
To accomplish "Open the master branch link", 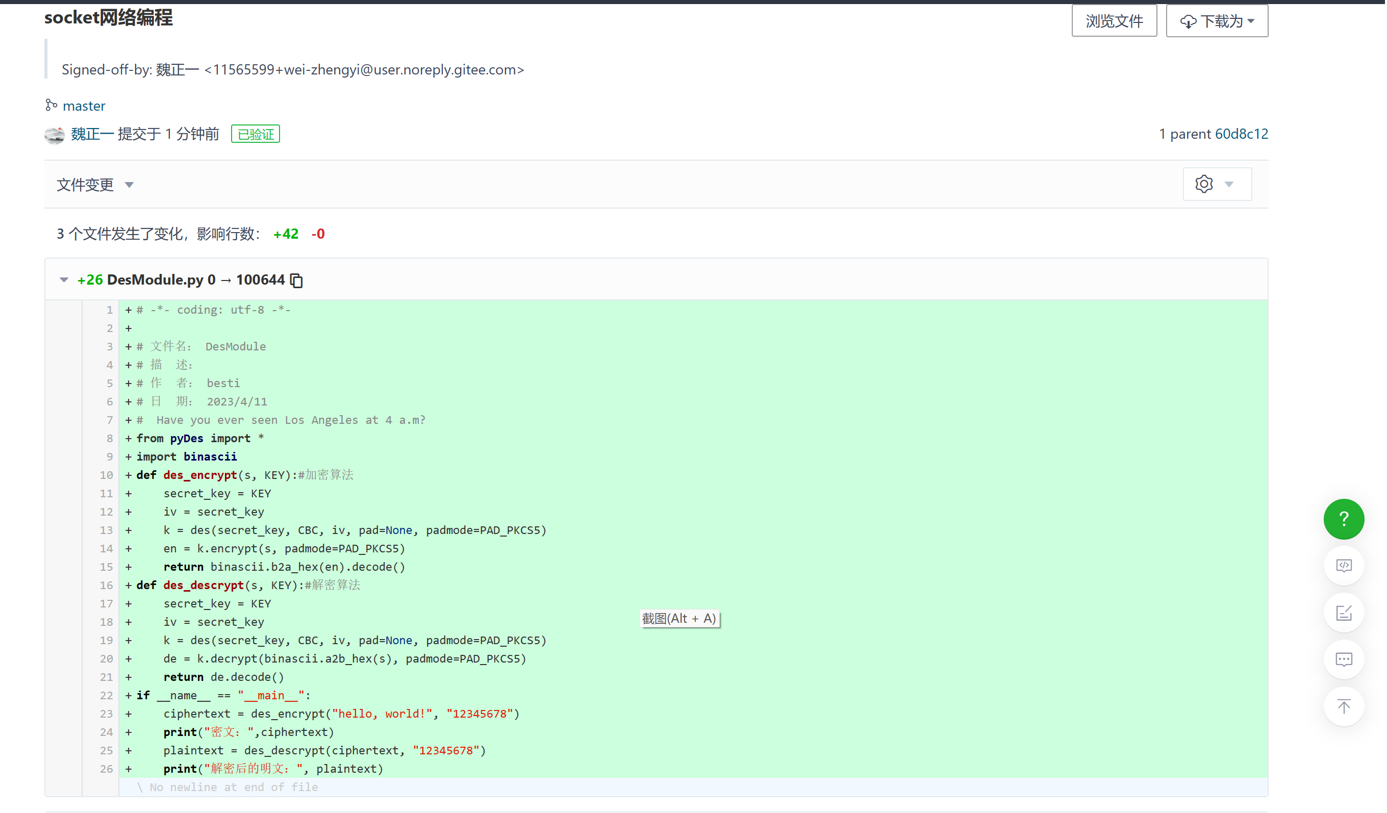I will 84,106.
